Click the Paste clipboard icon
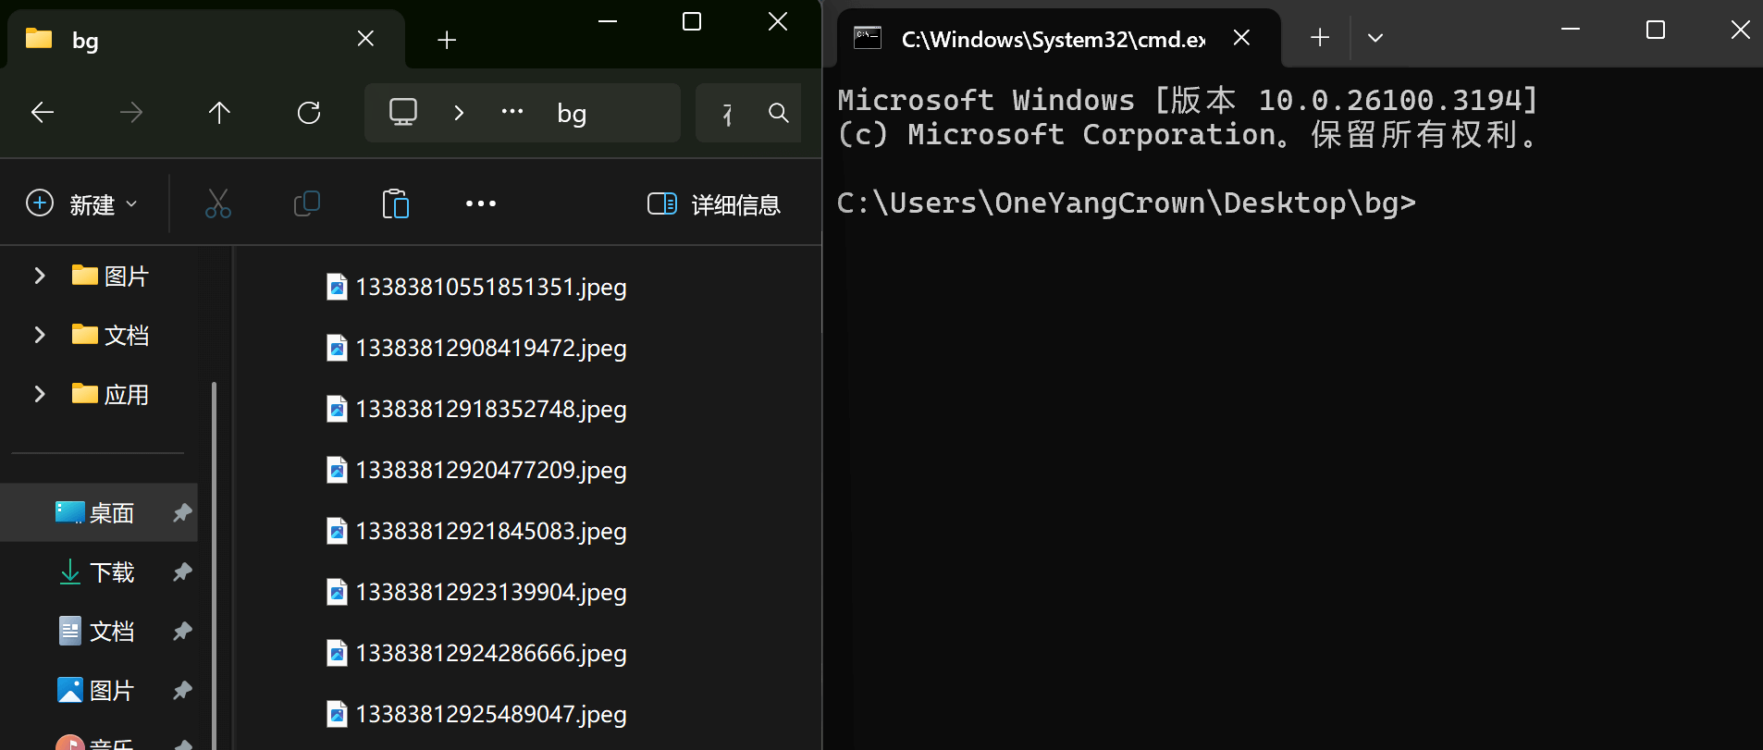 (x=395, y=203)
